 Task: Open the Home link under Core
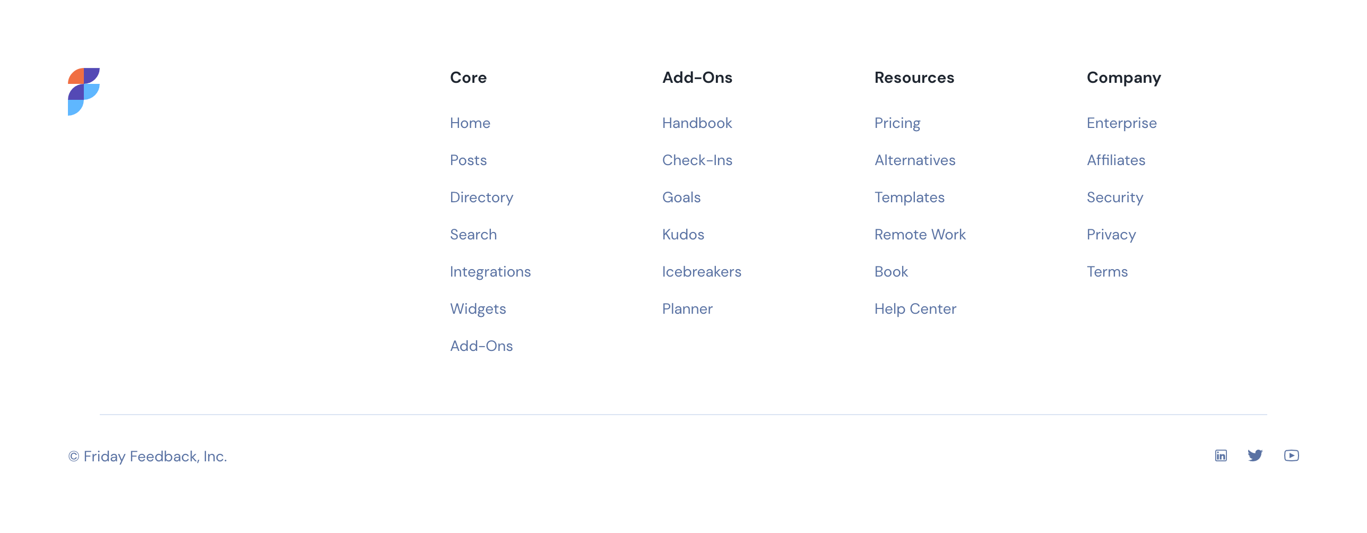[x=470, y=123]
